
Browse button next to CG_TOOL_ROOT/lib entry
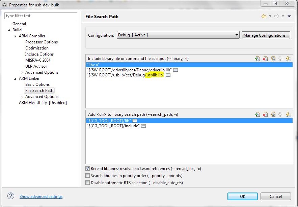click(x=135, y=121)
